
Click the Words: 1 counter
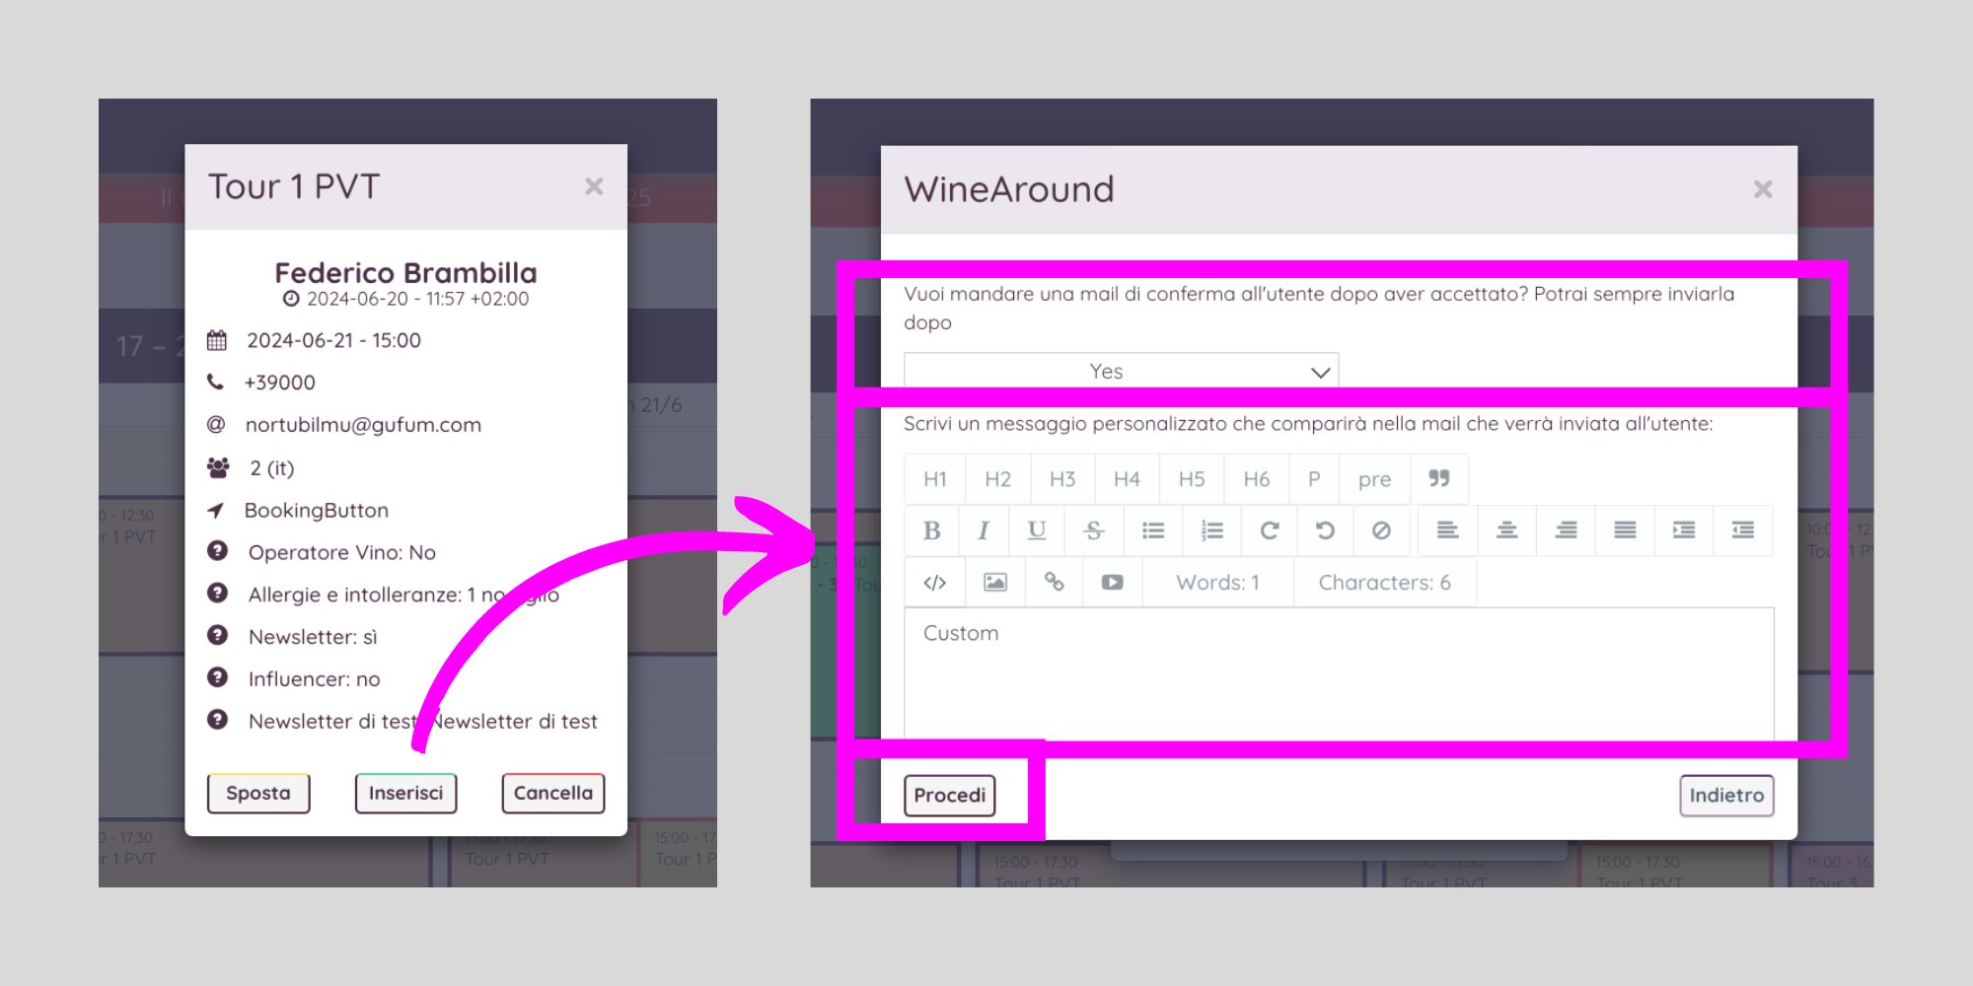(x=1217, y=583)
